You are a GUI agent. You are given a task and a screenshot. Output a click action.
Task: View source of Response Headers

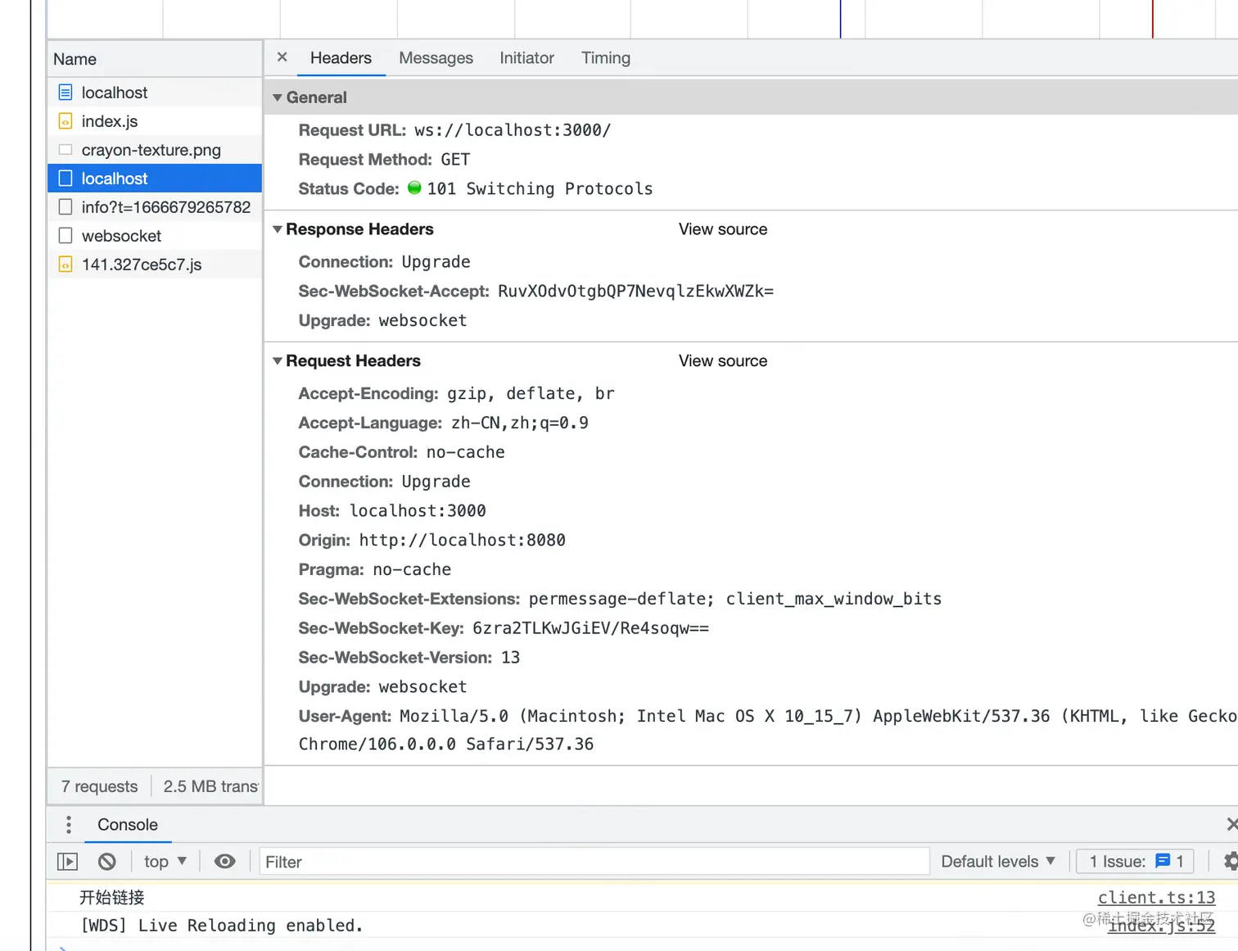click(x=723, y=229)
